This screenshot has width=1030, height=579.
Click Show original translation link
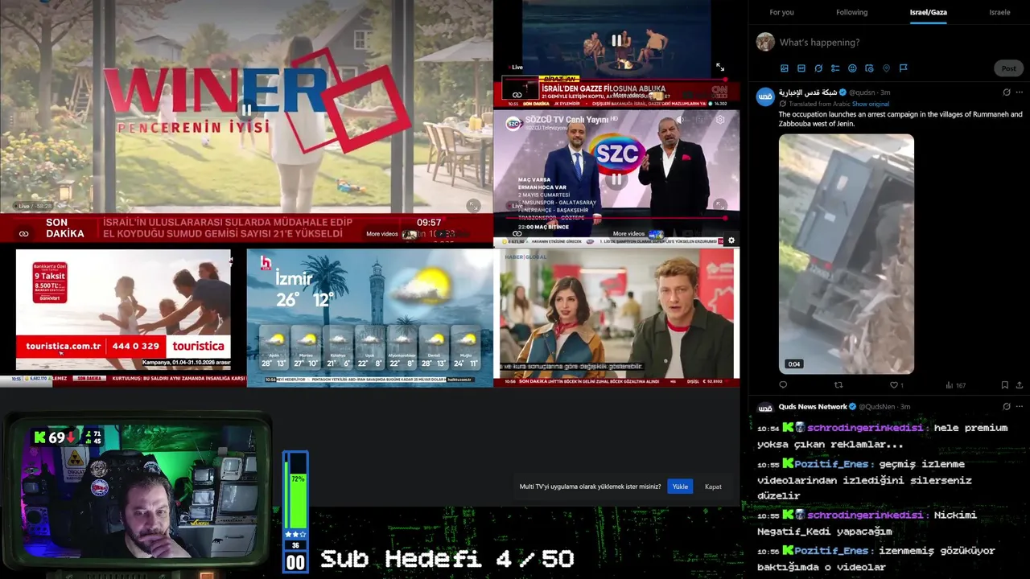point(870,104)
